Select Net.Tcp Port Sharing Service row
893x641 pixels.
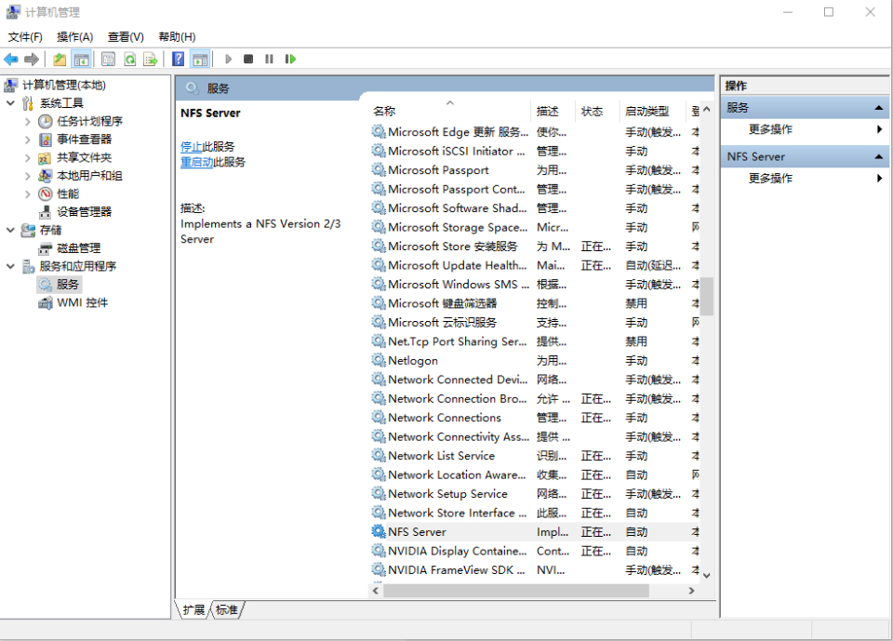coord(535,341)
